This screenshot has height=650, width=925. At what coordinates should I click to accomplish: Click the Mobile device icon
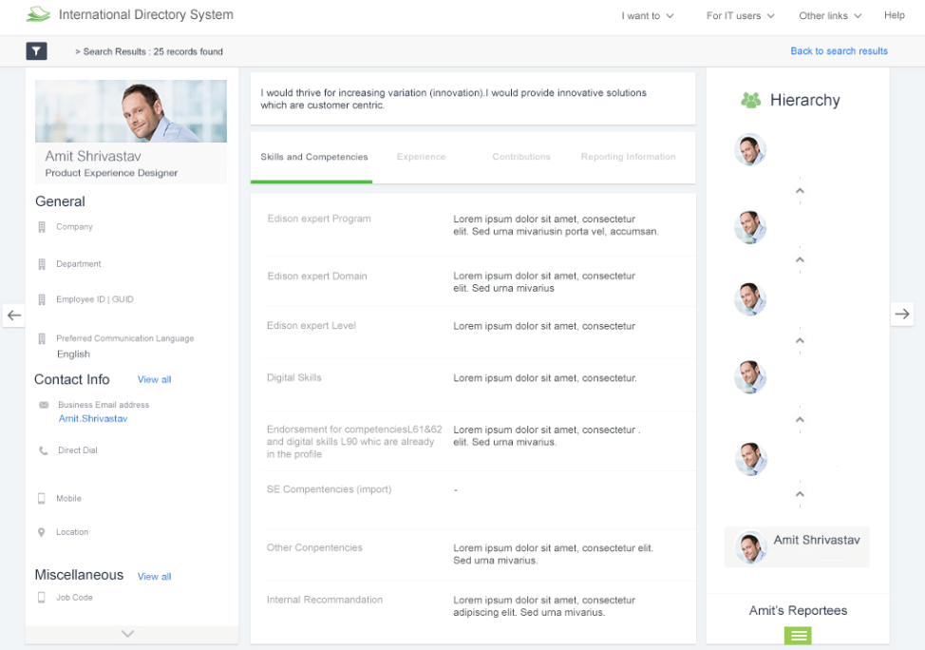click(x=41, y=498)
